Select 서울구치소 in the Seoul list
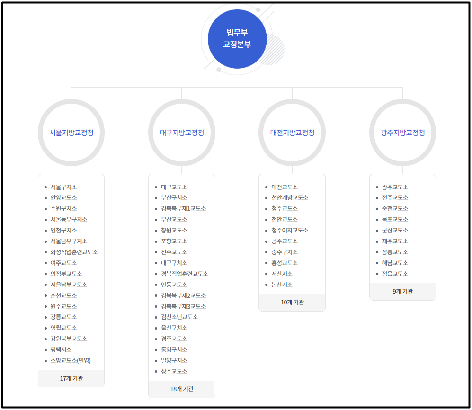The width and height of the screenshot is (472, 410). pos(63,187)
